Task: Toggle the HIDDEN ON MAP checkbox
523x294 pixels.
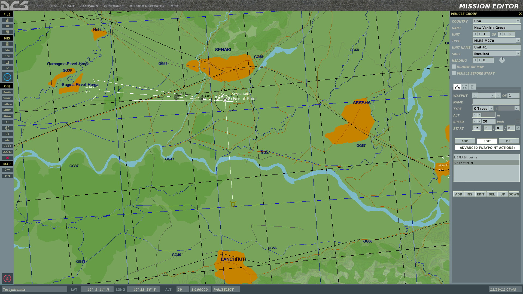Action: pyautogui.click(x=454, y=67)
